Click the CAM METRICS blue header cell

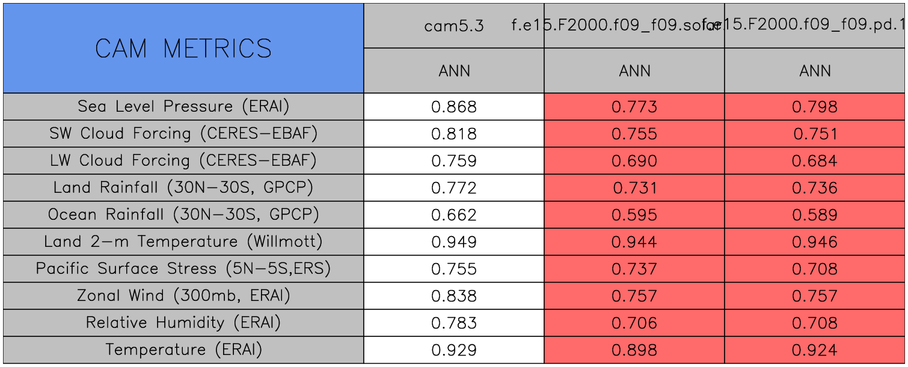point(183,48)
